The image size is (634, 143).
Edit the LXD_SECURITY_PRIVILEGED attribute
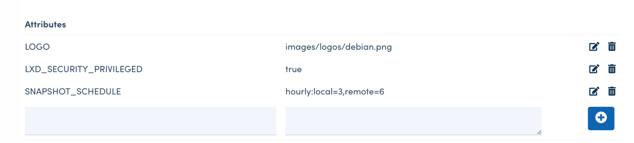click(x=594, y=69)
